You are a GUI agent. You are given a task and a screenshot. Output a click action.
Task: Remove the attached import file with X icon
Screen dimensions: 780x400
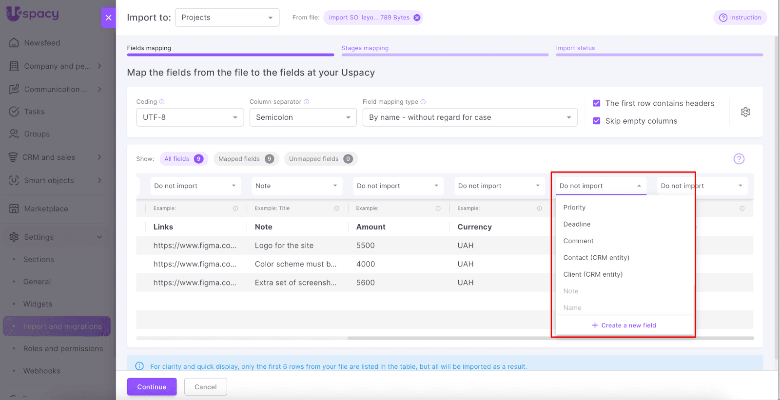pyautogui.click(x=417, y=18)
